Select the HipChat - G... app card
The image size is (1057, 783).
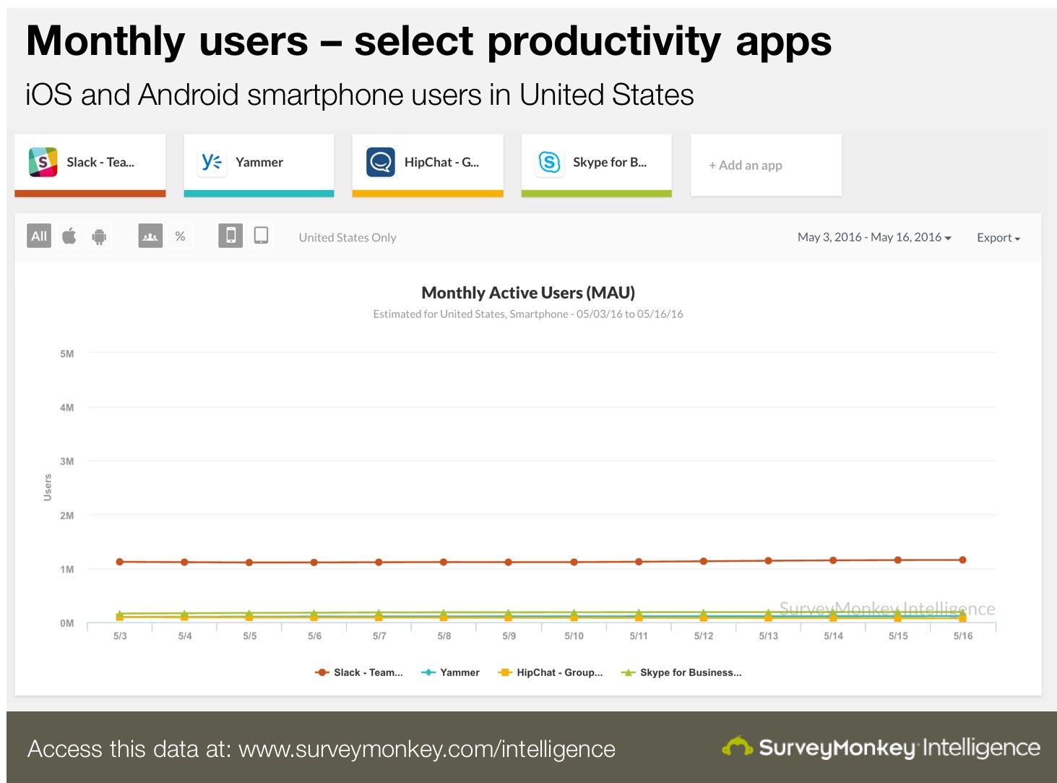pos(427,161)
